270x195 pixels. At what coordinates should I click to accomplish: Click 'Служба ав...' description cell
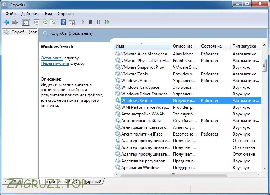point(185,121)
